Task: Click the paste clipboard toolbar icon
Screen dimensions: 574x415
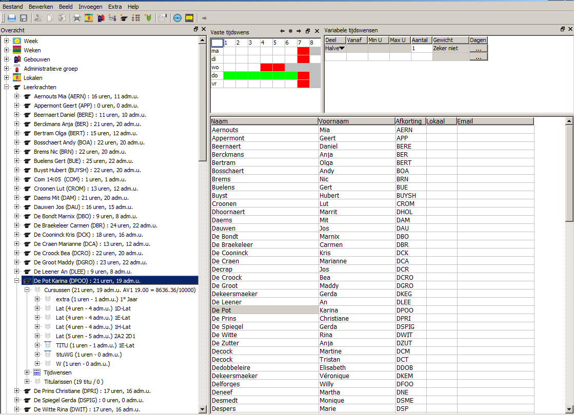Action: tap(62, 18)
